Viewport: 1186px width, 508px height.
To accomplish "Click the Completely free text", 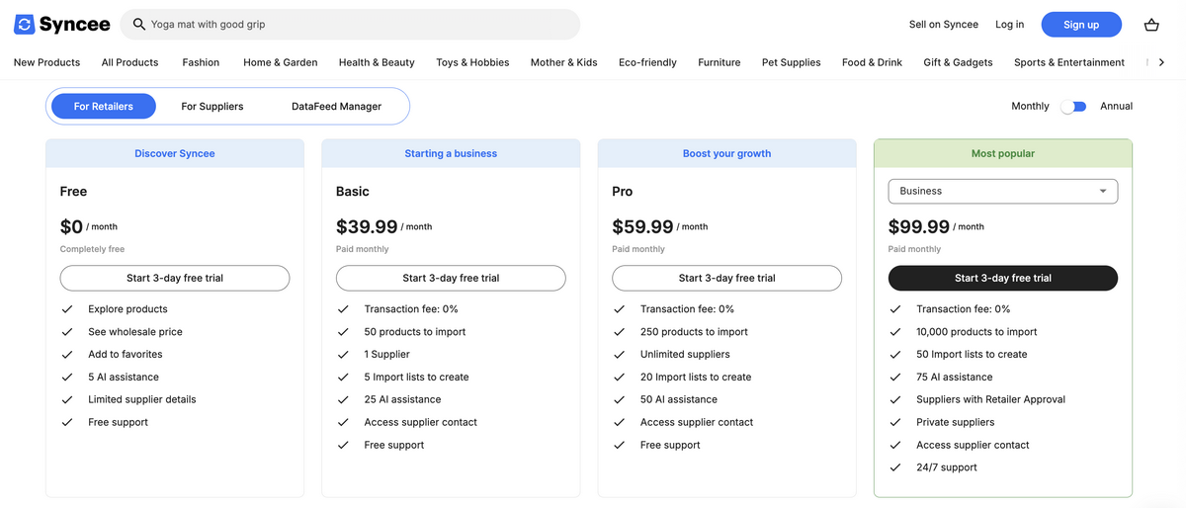I will 92,249.
